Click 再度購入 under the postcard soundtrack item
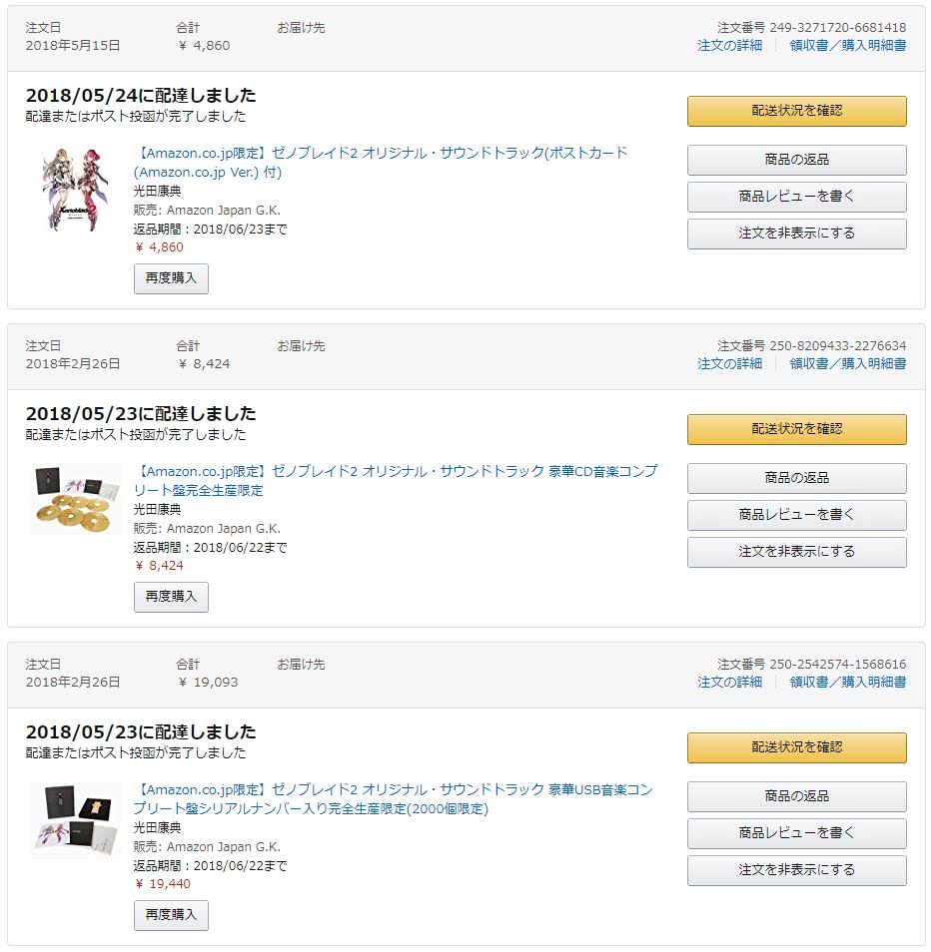Image resolution: width=931 pixels, height=952 pixels. tap(171, 278)
